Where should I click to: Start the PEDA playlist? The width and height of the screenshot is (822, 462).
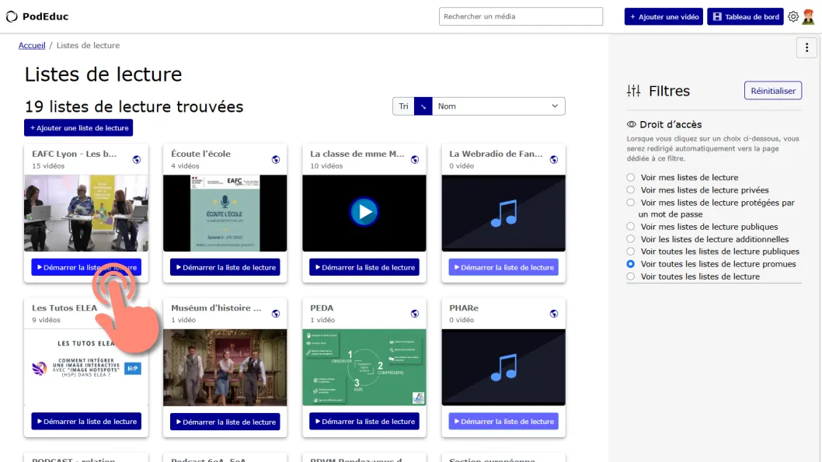coord(364,421)
